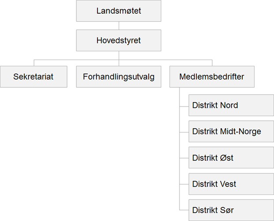Click the connector stub left of Distrikt Øst
The width and height of the screenshot is (274, 221).
[x=184, y=158]
